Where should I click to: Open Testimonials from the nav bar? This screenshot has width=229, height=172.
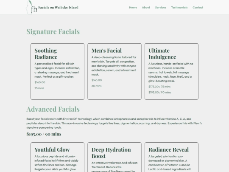point(179,8)
